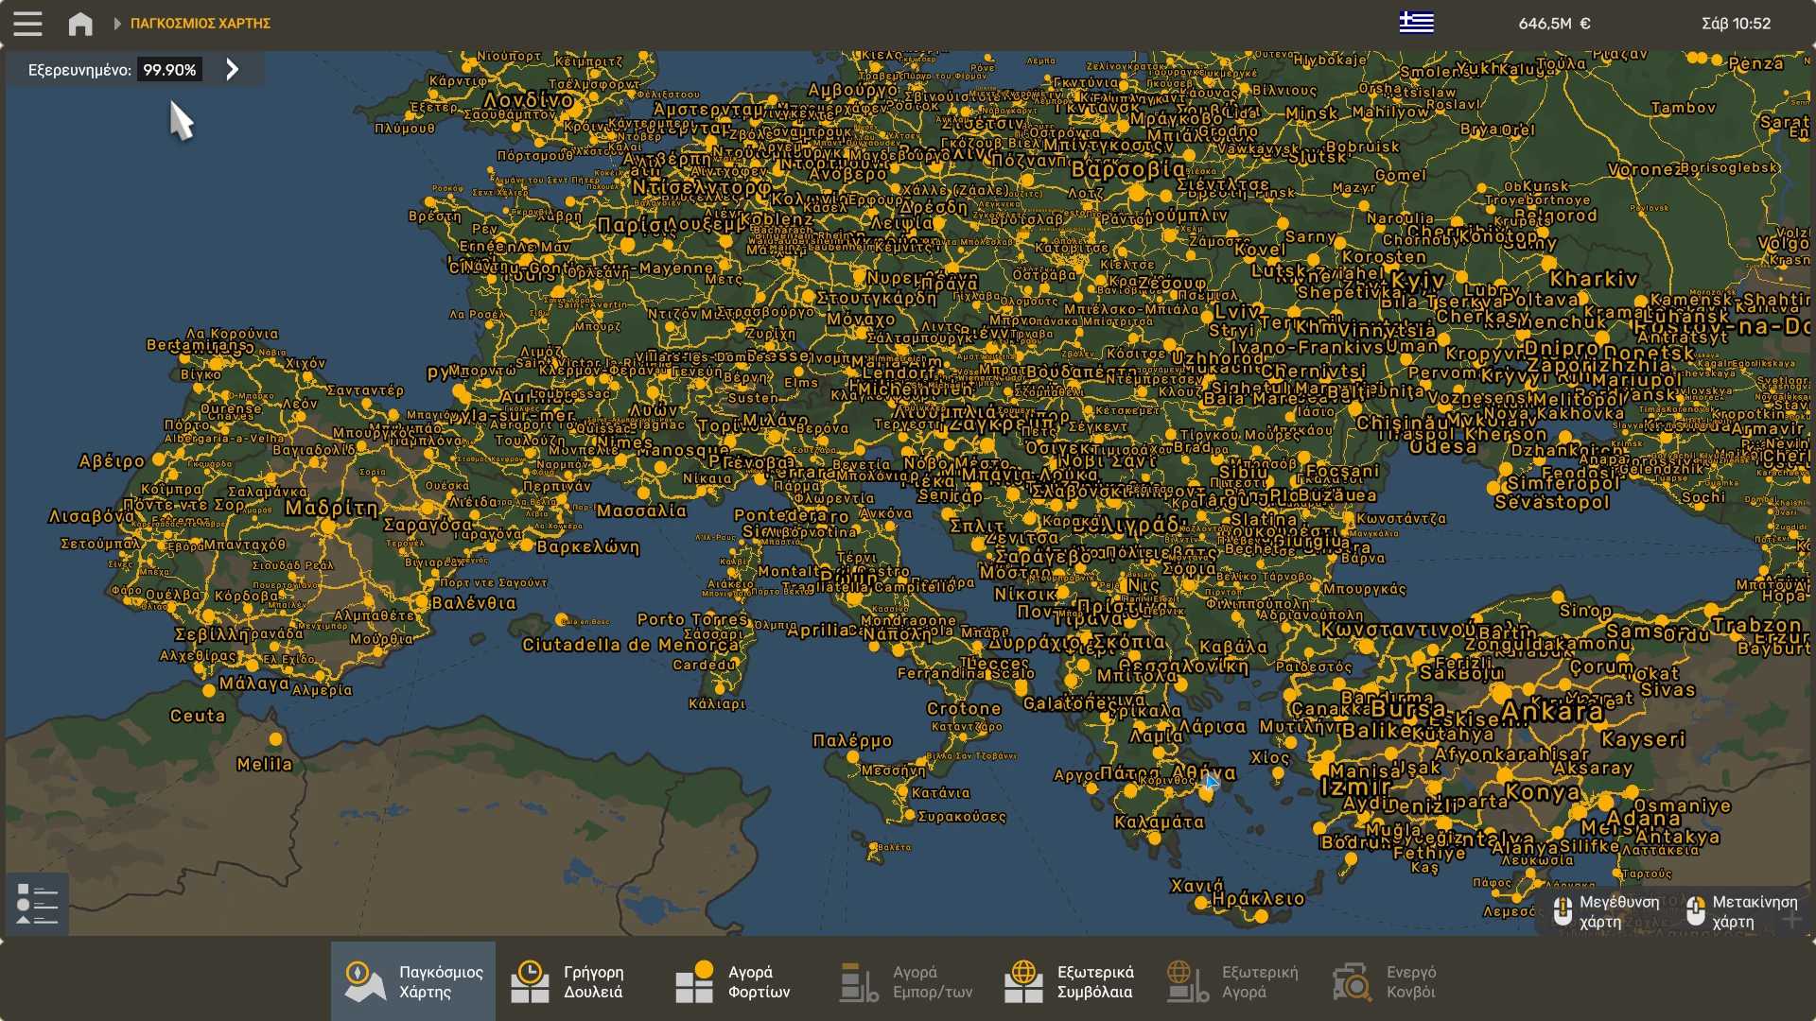The height and width of the screenshot is (1021, 1816).
Task: Click the blue player marker near Αθήνα
Action: coord(1212,782)
